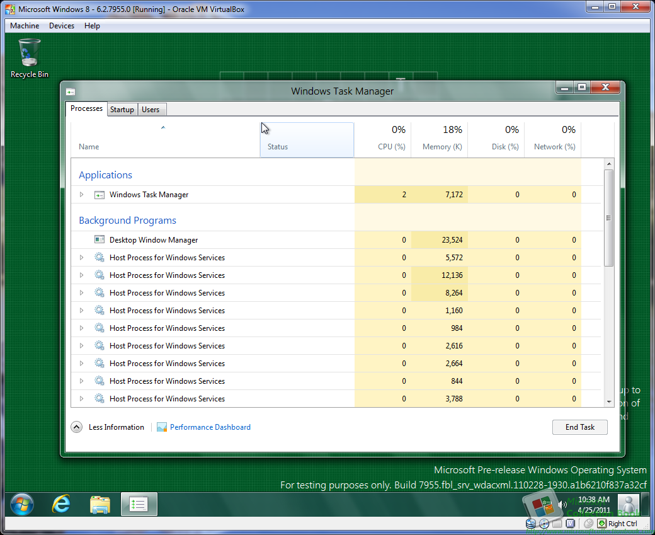Click VirtualBox shared folders status icon

(557, 523)
